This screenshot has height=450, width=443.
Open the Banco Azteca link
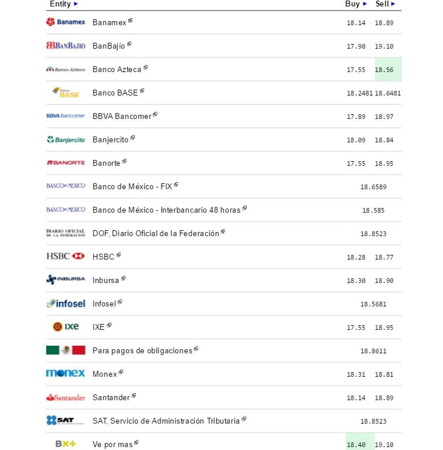click(117, 70)
